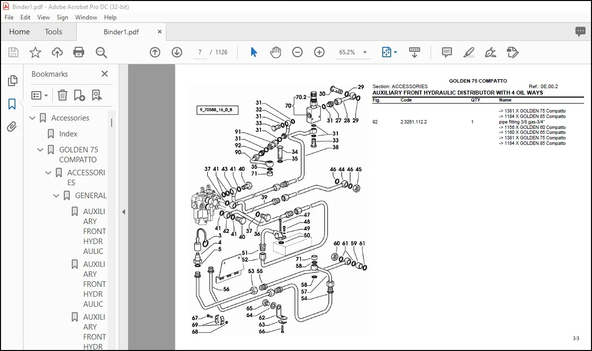This screenshot has height=351, width=592.
Task: Open the stamp tool
Action: coord(512,52)
